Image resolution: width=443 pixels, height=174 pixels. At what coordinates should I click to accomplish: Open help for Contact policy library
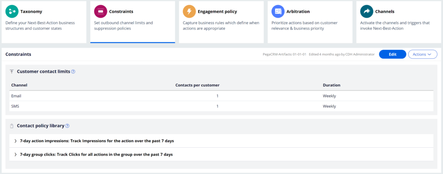[67, 126]
